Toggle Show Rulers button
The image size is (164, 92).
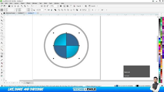tap(65, 6)
